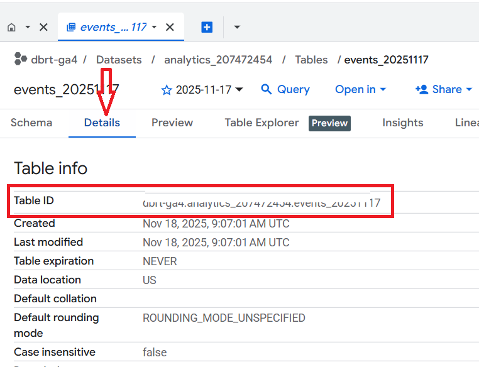Switch to the Schema tab
The width and height of the screenshot is (479, 367).
coord(31,123)
